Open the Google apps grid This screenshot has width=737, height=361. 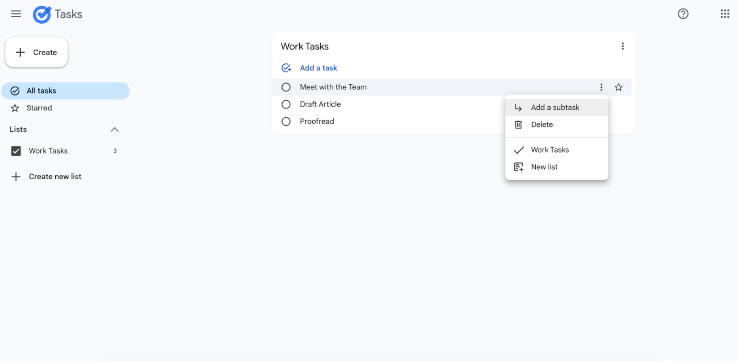(725, 14)
